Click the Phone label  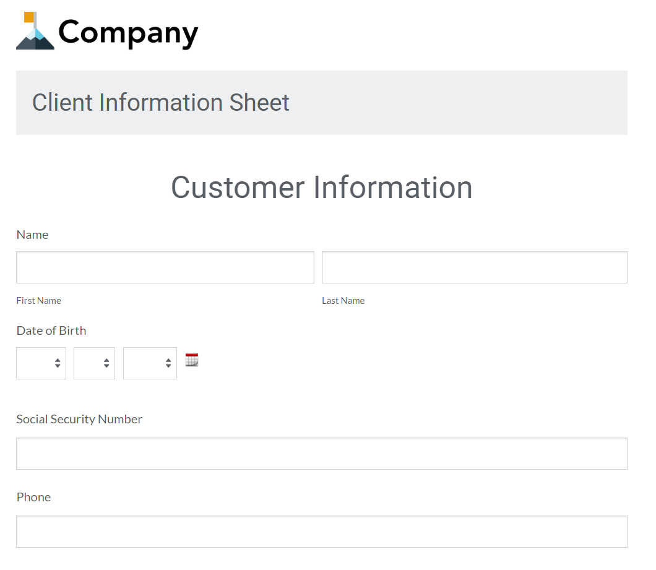point(33,497)
